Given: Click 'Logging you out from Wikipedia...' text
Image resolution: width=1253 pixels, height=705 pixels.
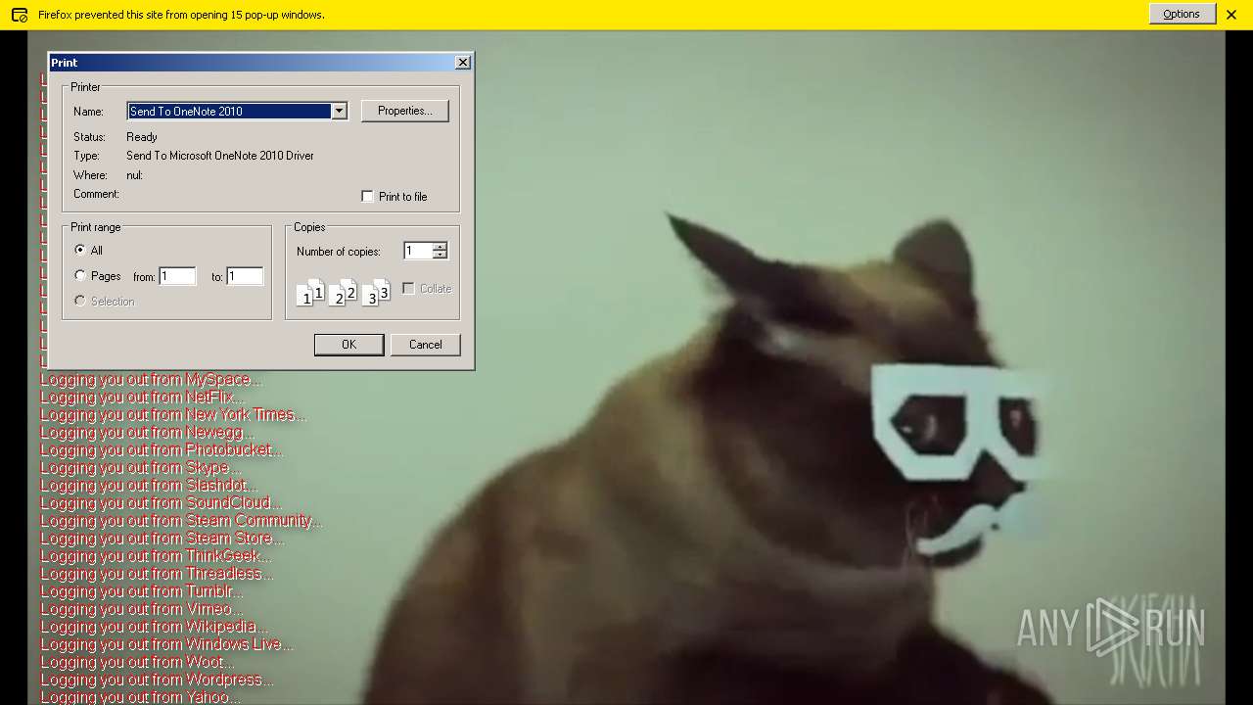Looking at the screenshot, I should [x=154, y=626].
